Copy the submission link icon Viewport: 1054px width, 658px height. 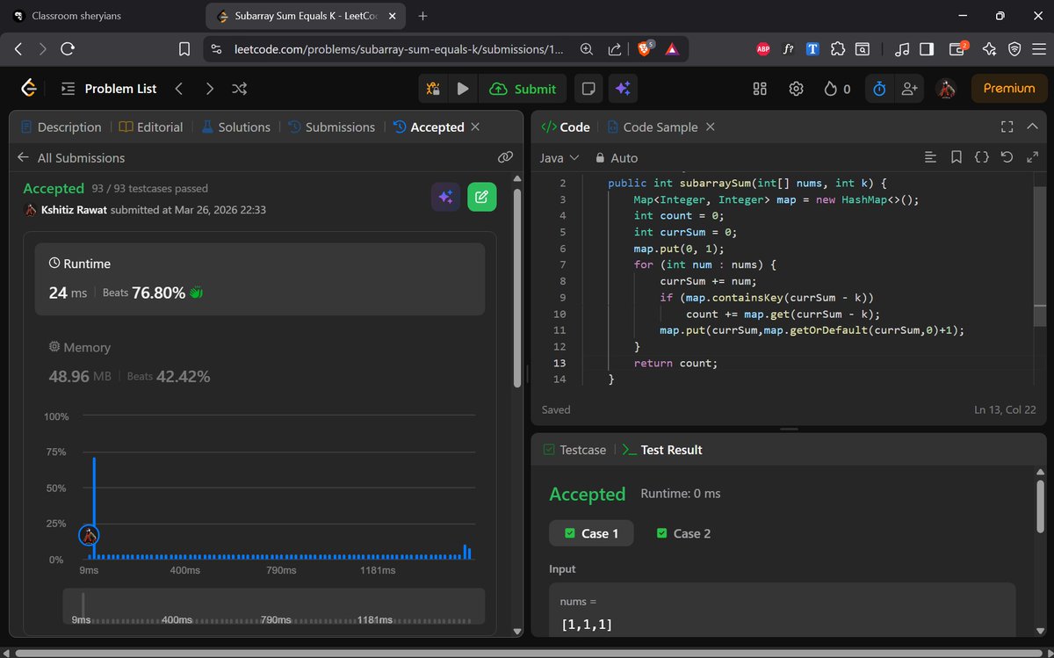(x=505, y=157)
